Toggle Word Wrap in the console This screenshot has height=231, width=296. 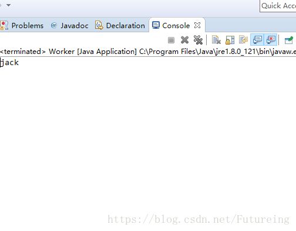(243, 40)
